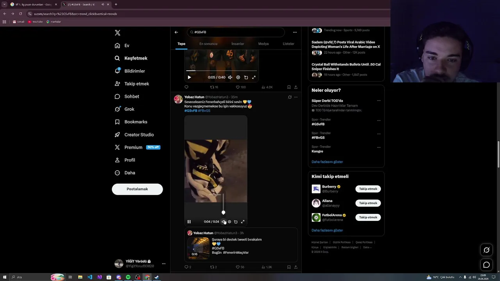This screenshot has width=500, height=281.
Task: Follow Allana with Takip etmek
Action: click(x=368, y=203)
